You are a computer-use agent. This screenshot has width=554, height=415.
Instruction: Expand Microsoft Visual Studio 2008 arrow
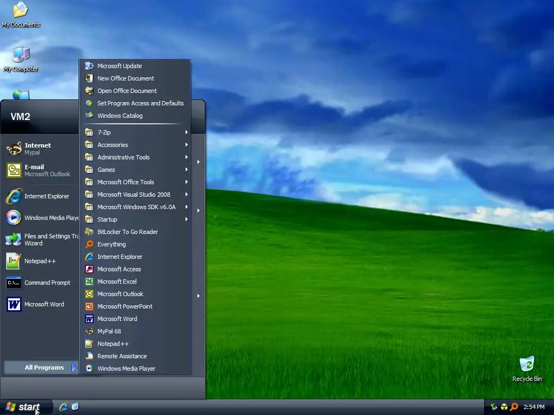click(186, 195)
